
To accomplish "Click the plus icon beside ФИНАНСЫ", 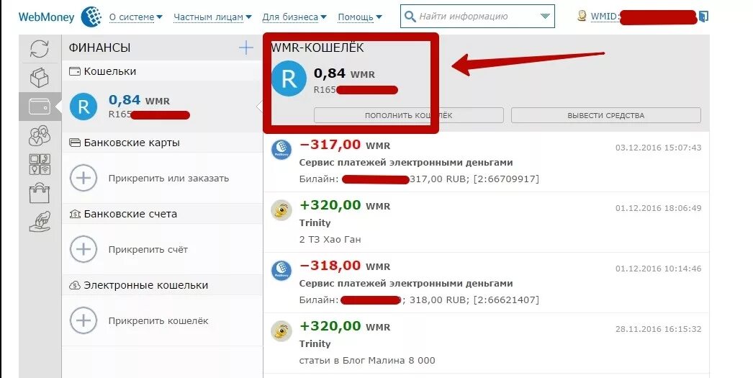I will (246, 48).
